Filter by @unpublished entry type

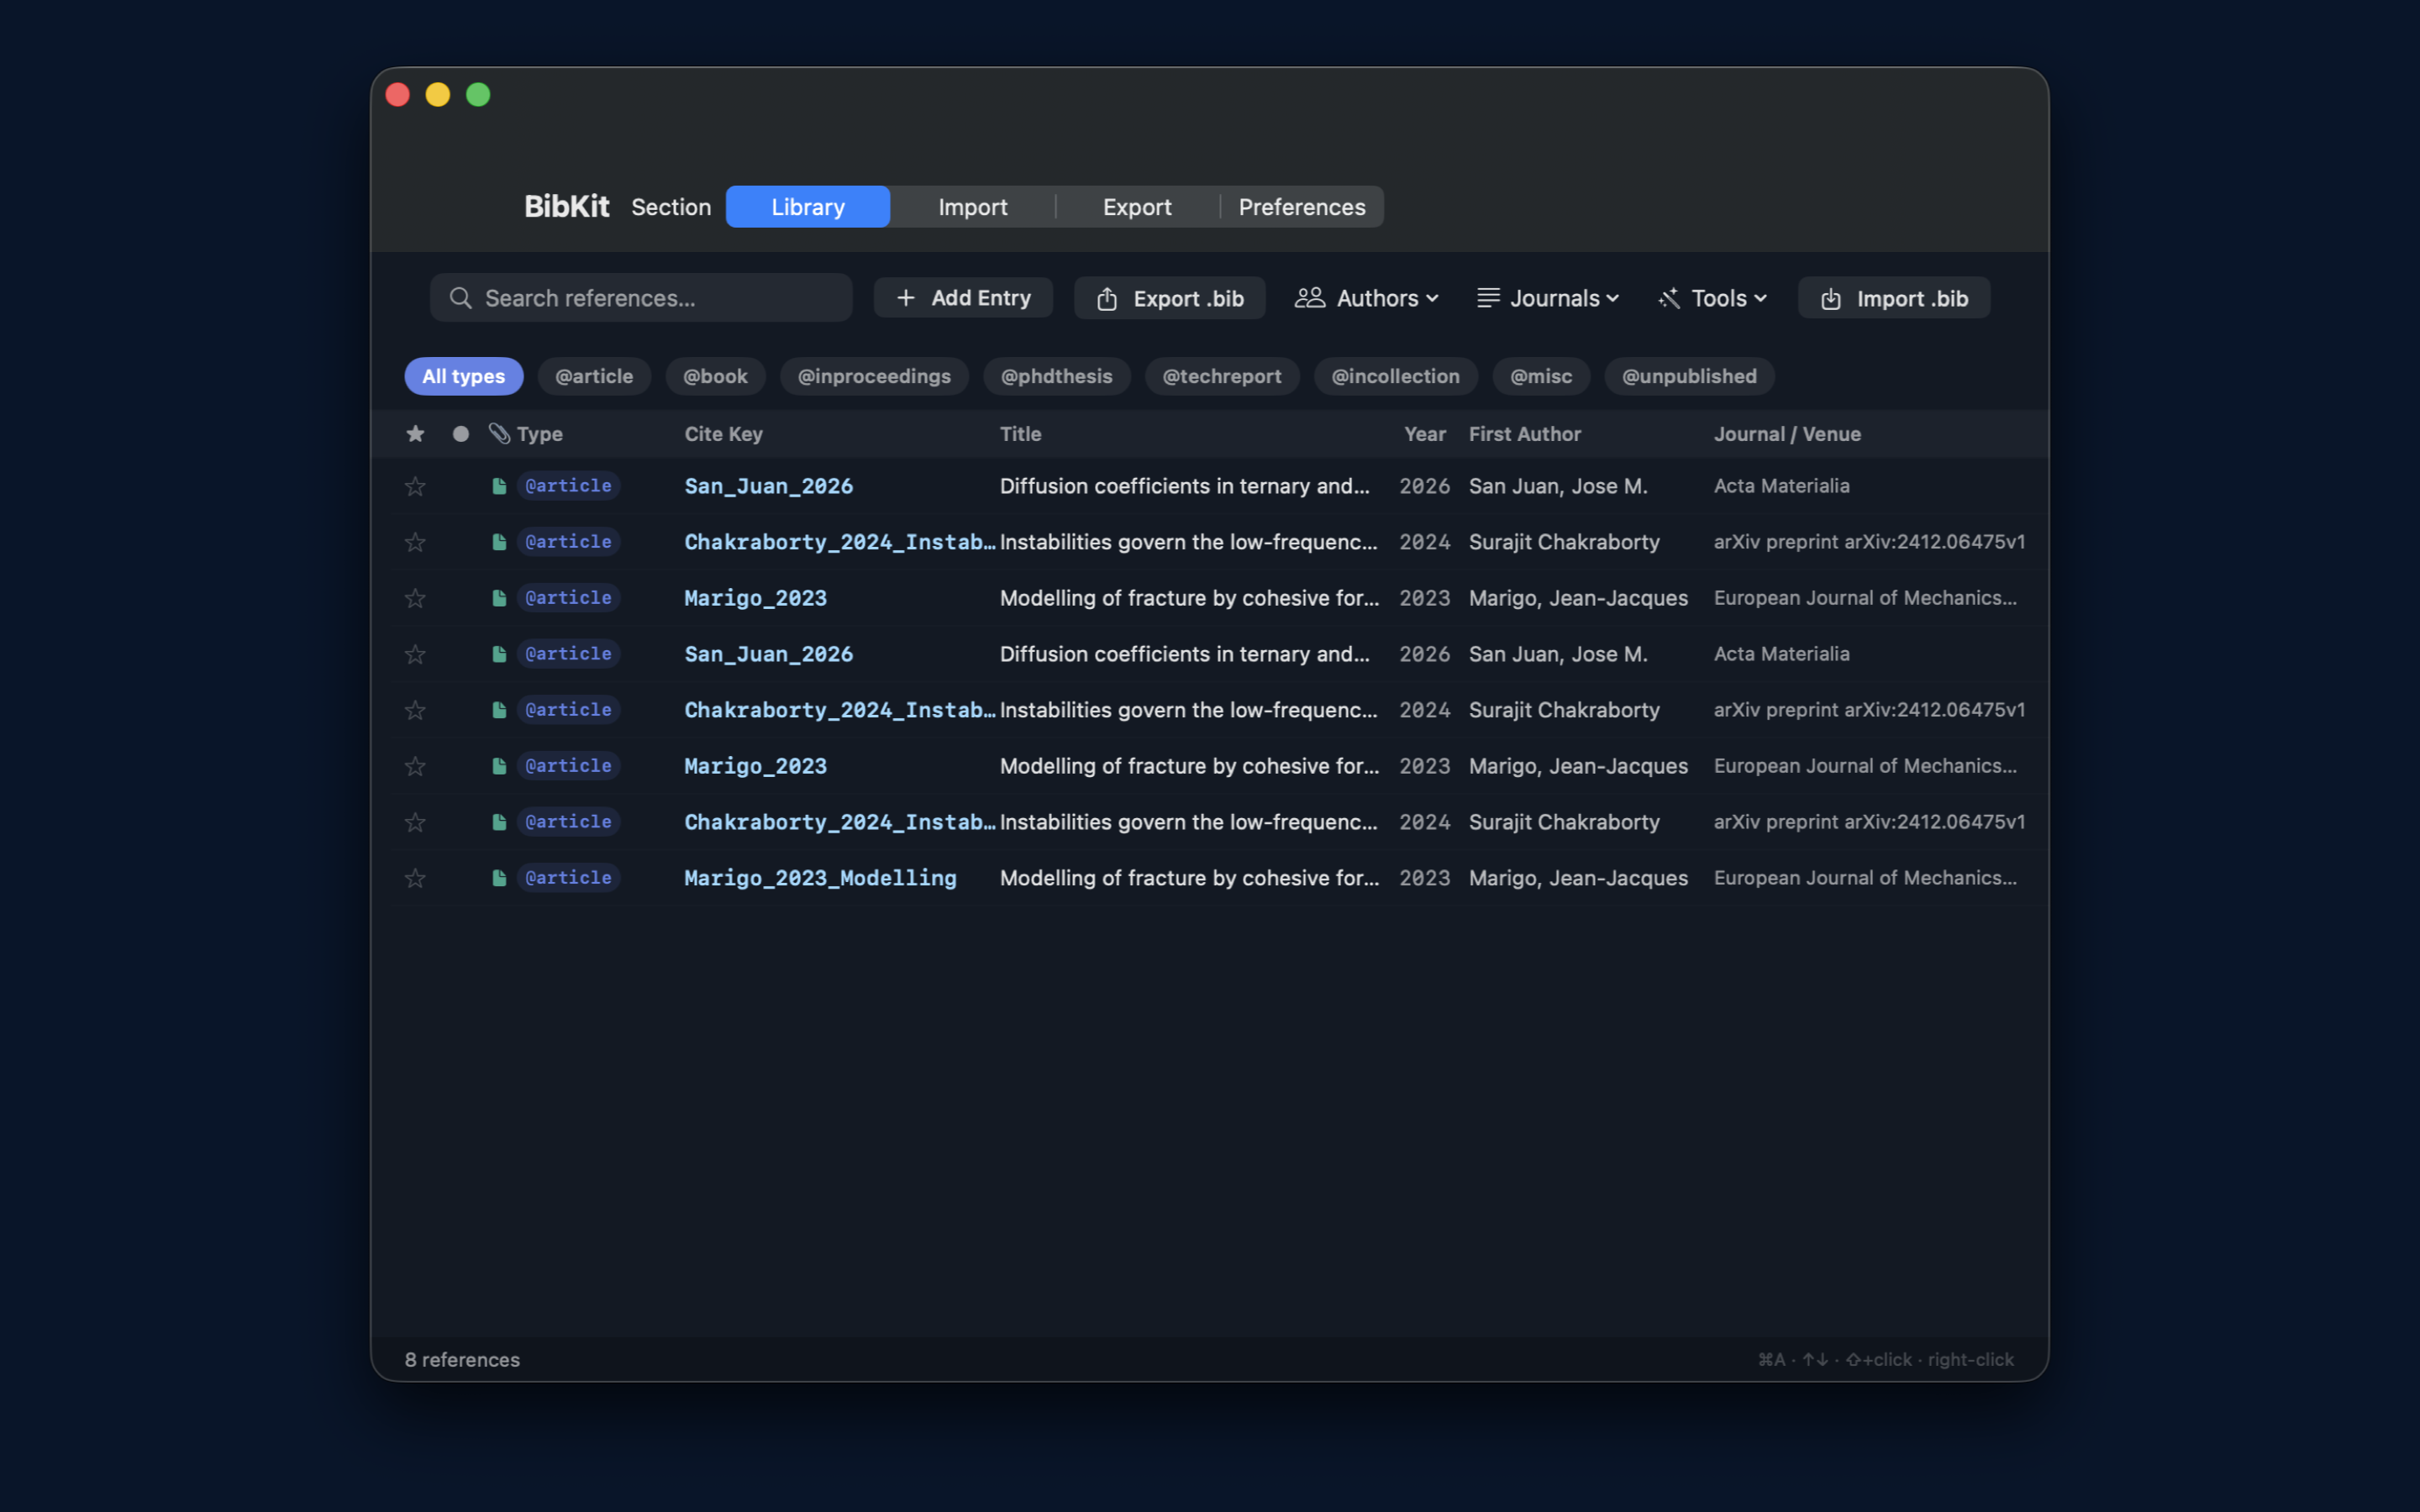[1689, 376]
